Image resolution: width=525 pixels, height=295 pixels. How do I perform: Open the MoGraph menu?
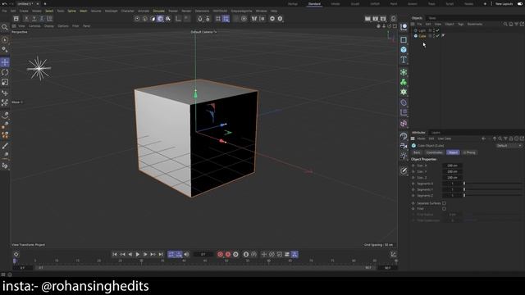pyautogui.click(x=112, y=11)
